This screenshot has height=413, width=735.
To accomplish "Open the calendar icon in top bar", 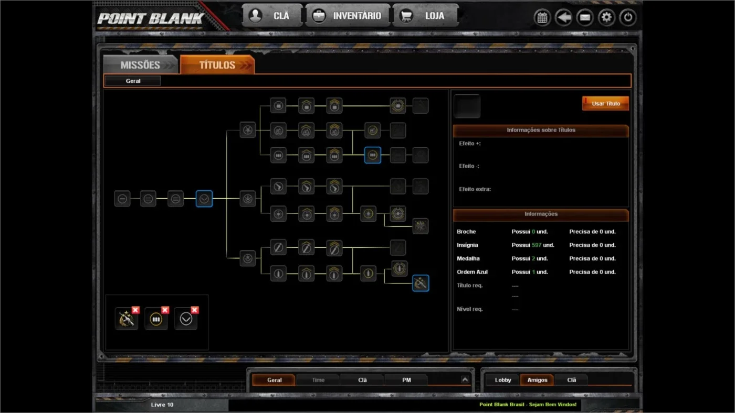I will [x=542, y=17].
